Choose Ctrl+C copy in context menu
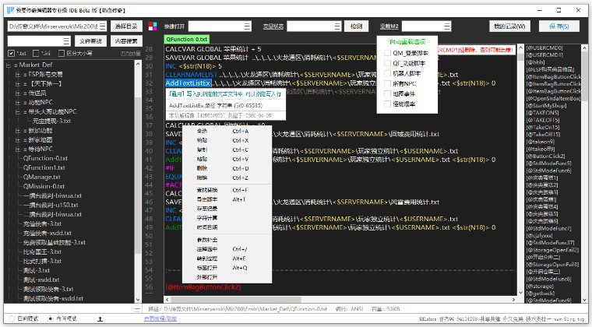The height and width of the screenshot is (327, 592). click(227, 149)
